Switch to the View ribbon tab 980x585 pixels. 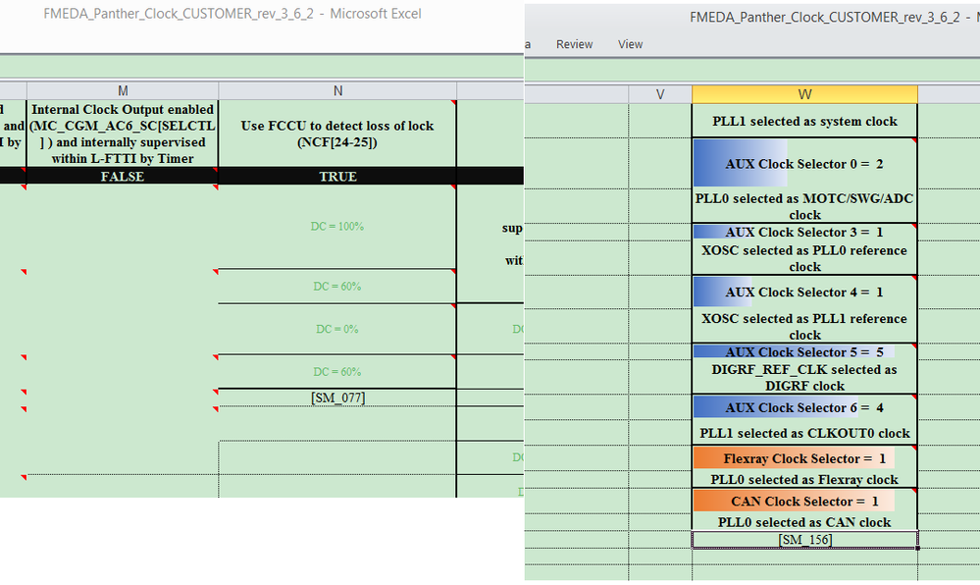(x=630, y=44)
